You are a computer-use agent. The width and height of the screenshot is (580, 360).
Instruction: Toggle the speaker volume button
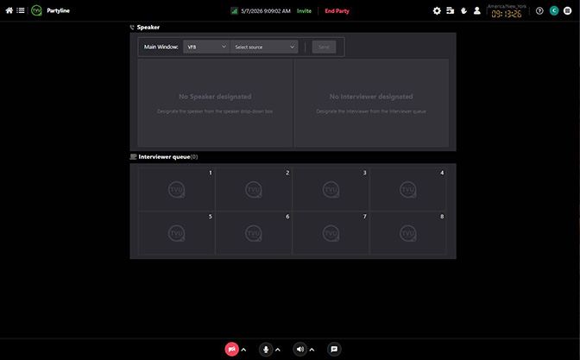tap(300, 349)
